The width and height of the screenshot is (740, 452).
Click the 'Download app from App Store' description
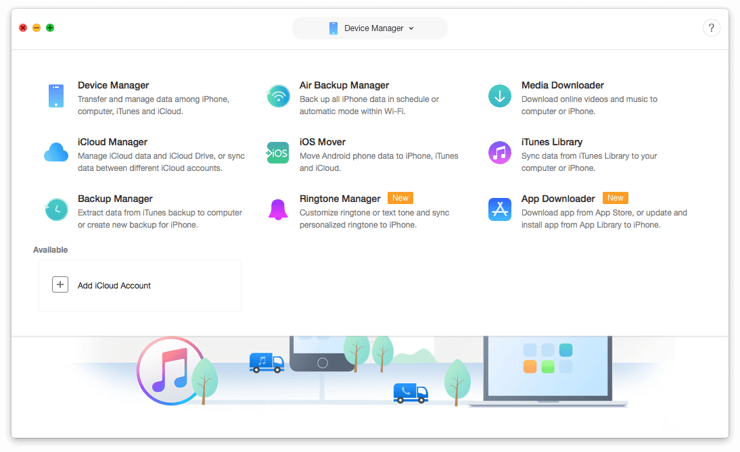pos(604,219)
